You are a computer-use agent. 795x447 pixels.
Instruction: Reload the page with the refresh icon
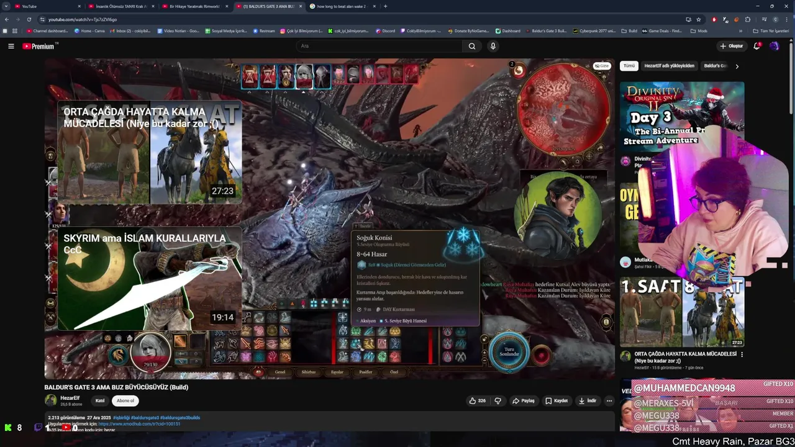[x=29, y=19]
